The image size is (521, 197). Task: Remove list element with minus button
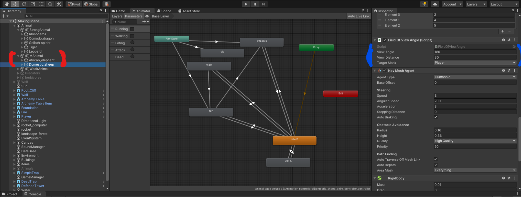(510, 31)
